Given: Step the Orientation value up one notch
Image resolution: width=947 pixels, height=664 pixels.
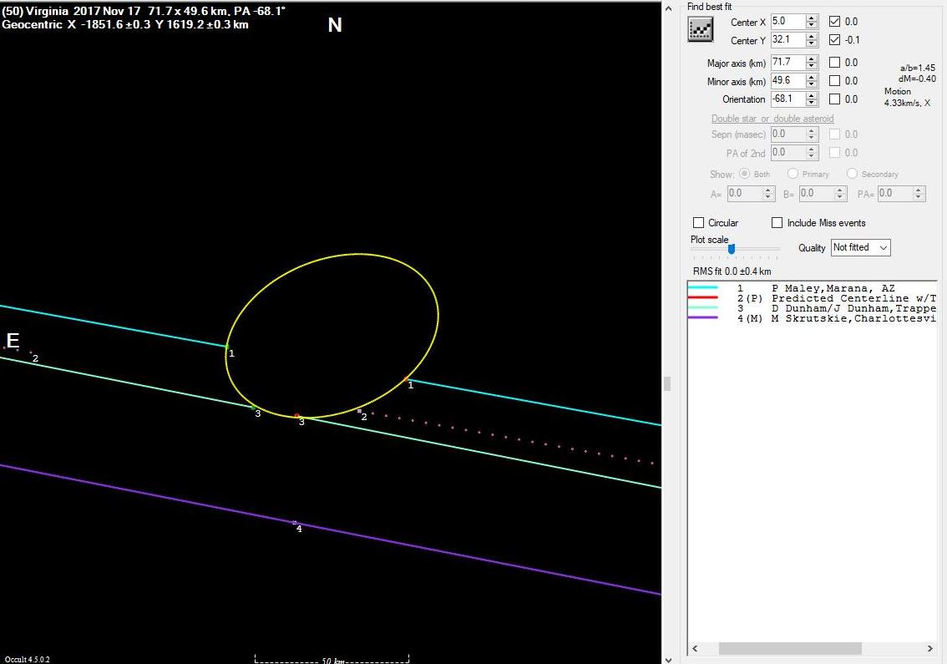Looking at the screenshot, I should pyautogui.click(x=811, y=95).
